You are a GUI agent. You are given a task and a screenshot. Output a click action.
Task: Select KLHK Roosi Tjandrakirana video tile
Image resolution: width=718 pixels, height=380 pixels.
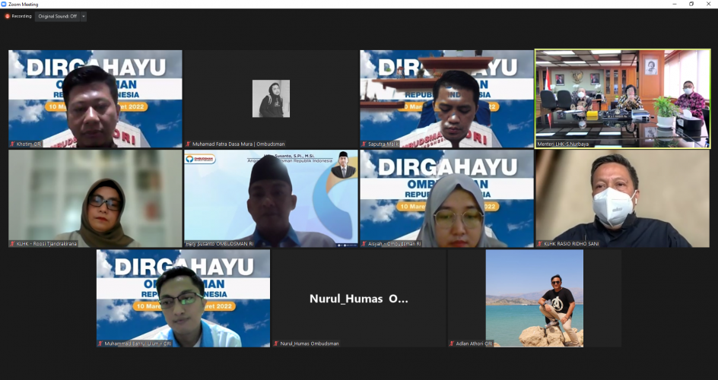(x=95, y=198)
